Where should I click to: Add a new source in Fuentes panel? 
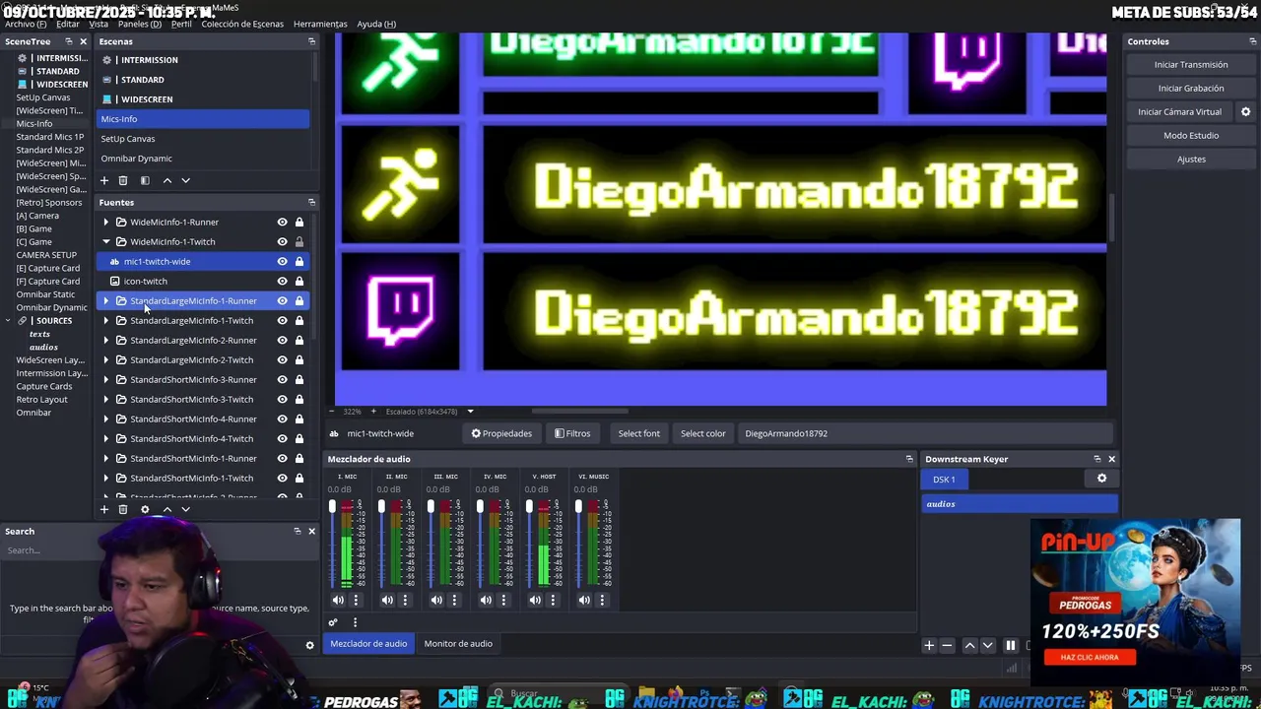coord(104,509)
